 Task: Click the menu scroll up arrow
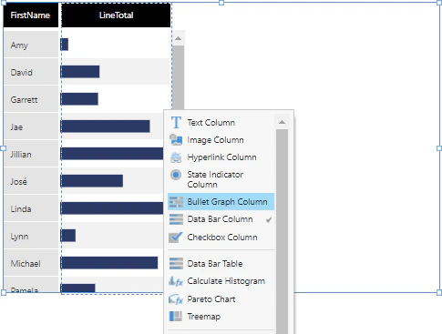pos(282,122)
